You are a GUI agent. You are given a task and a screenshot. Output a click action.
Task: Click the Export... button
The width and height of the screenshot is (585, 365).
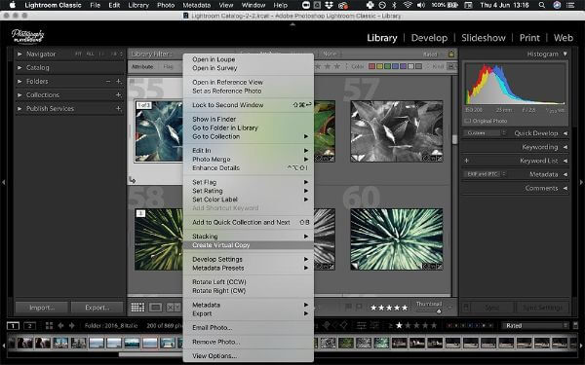[97, 308]
